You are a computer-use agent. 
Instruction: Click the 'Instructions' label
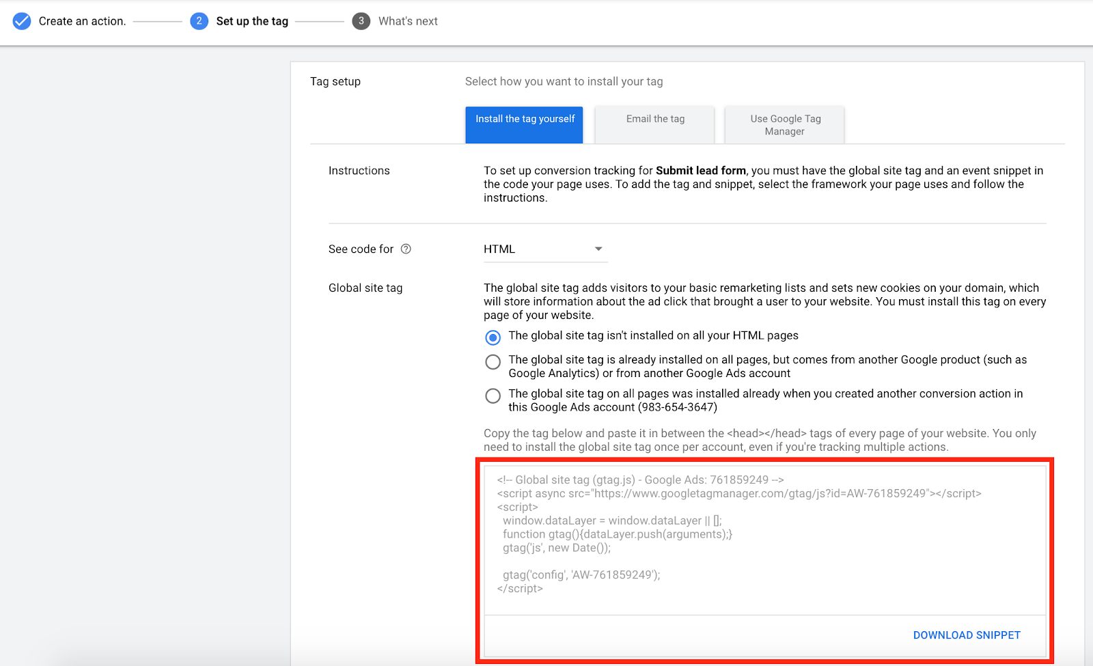359,171
